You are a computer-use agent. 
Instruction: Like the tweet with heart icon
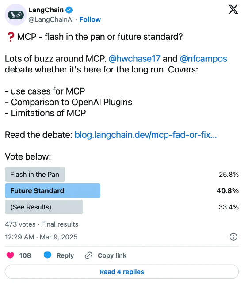click(x=10, y=255)
